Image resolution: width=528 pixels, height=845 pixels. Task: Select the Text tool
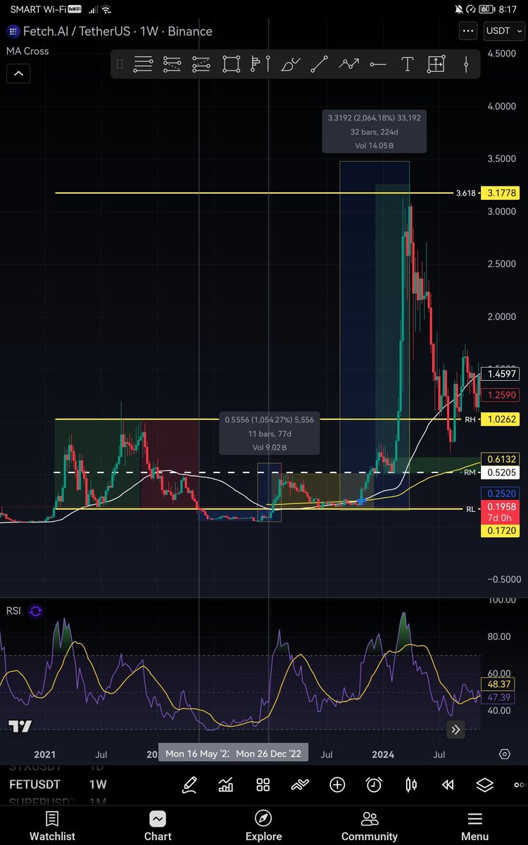point(407,64)
